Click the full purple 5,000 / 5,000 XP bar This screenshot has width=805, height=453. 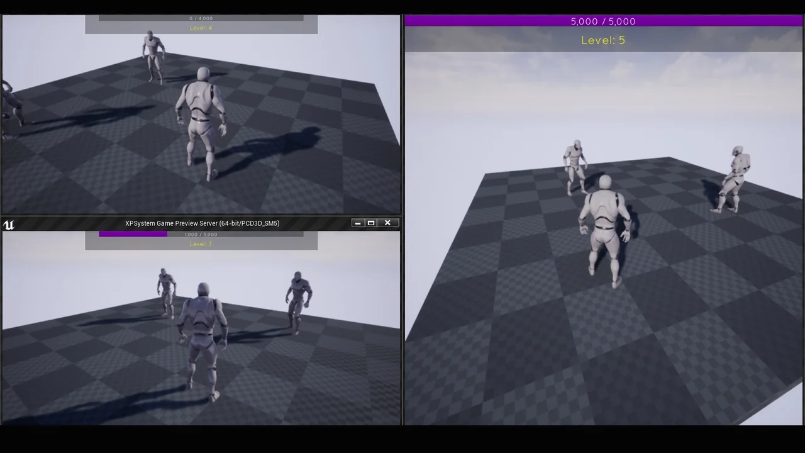[603, 21]
